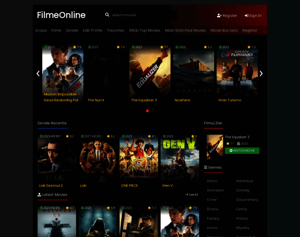
Task: Click The Equalizer 3 Filmul Zilei thumbnail
Action: 215,147
